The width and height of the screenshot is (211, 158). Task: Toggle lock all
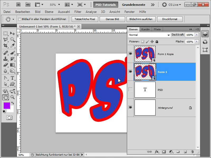pos(157,42)
